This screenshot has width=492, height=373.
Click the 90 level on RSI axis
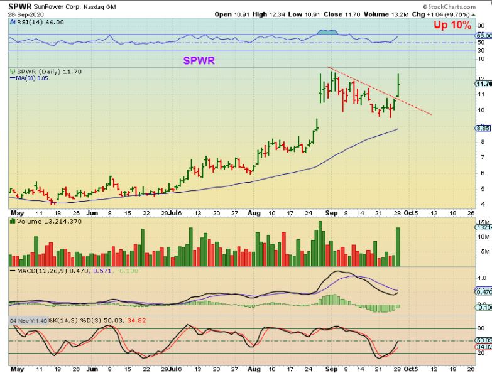pos(481,26)
